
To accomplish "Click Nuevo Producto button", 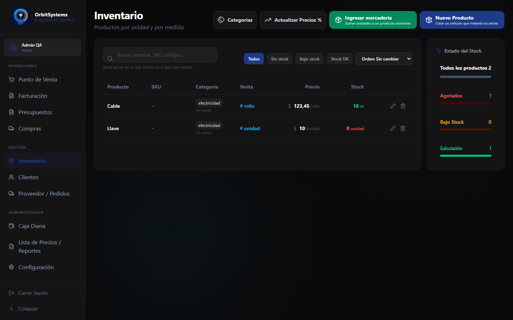I will (462, 20).
